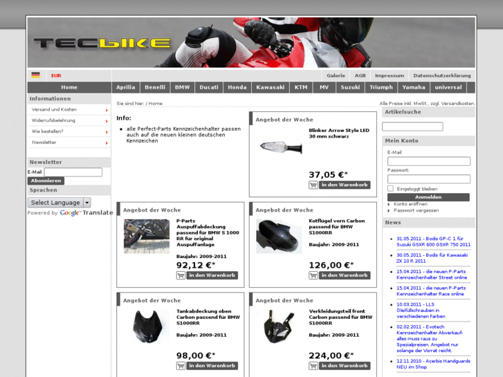
Task: Click red arrow beside Wie bestellen?
Action: pyautogui.click(x=107, y=132)
